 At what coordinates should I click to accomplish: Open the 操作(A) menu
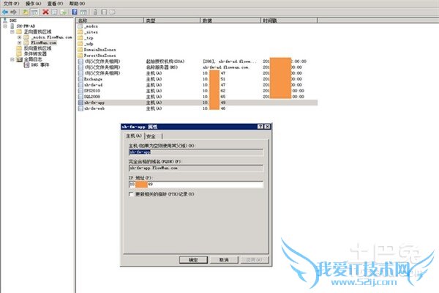click(34, 4)
